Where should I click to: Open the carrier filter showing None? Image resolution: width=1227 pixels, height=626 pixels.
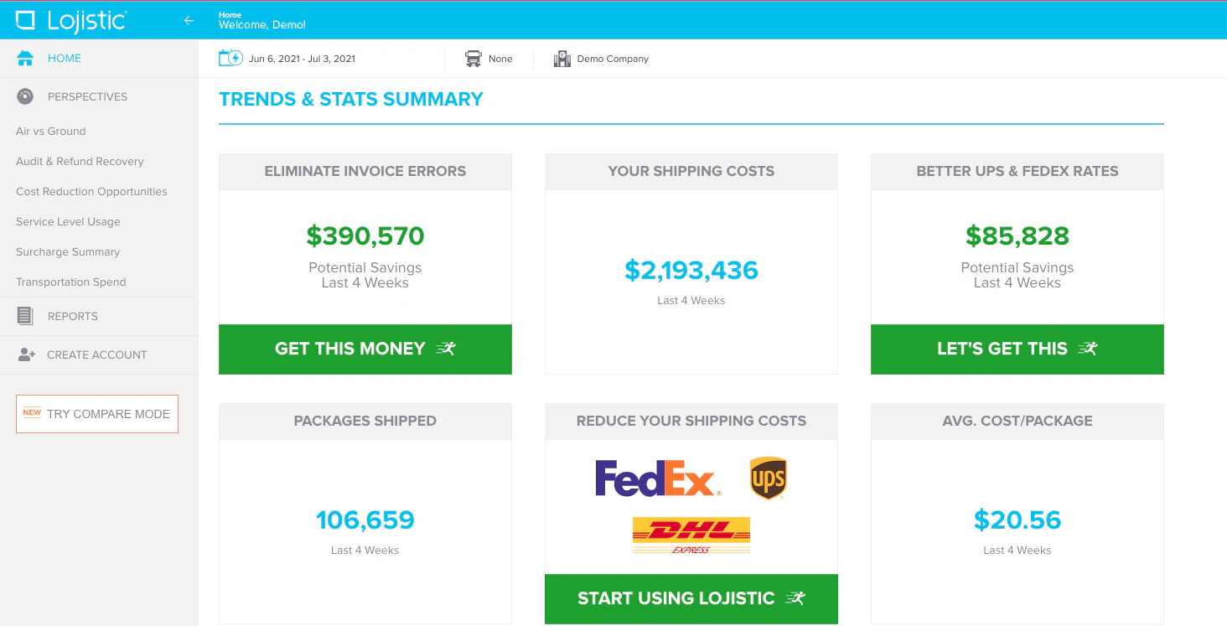pyautogui.click(x=501, y=59)
